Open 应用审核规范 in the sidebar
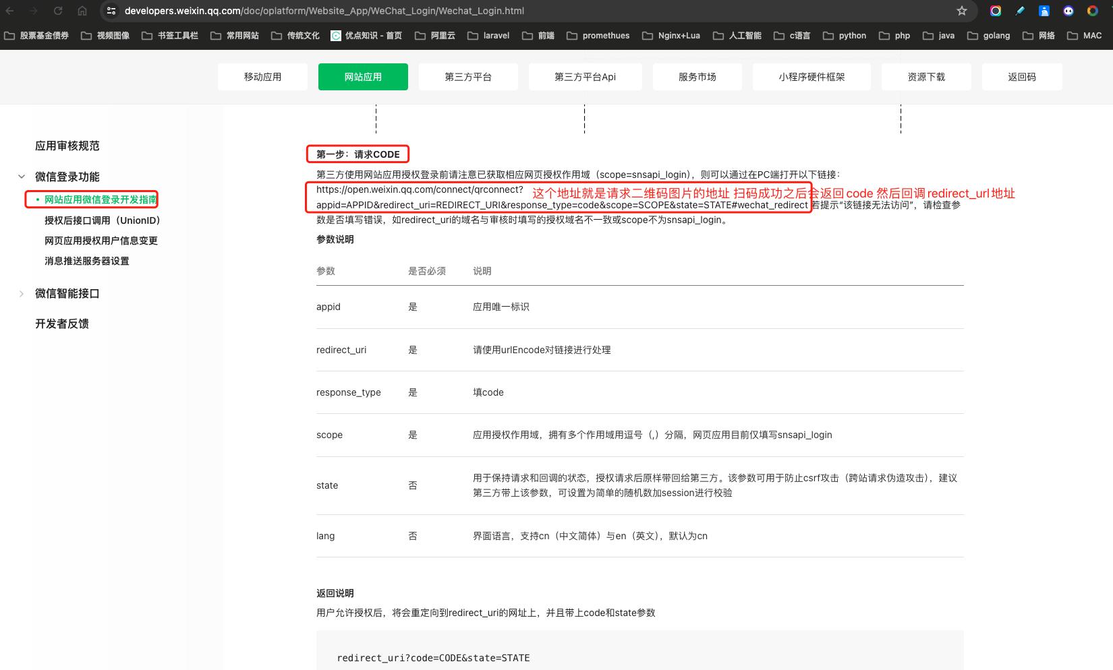1113x670 pixels. [x=67, y=146]
